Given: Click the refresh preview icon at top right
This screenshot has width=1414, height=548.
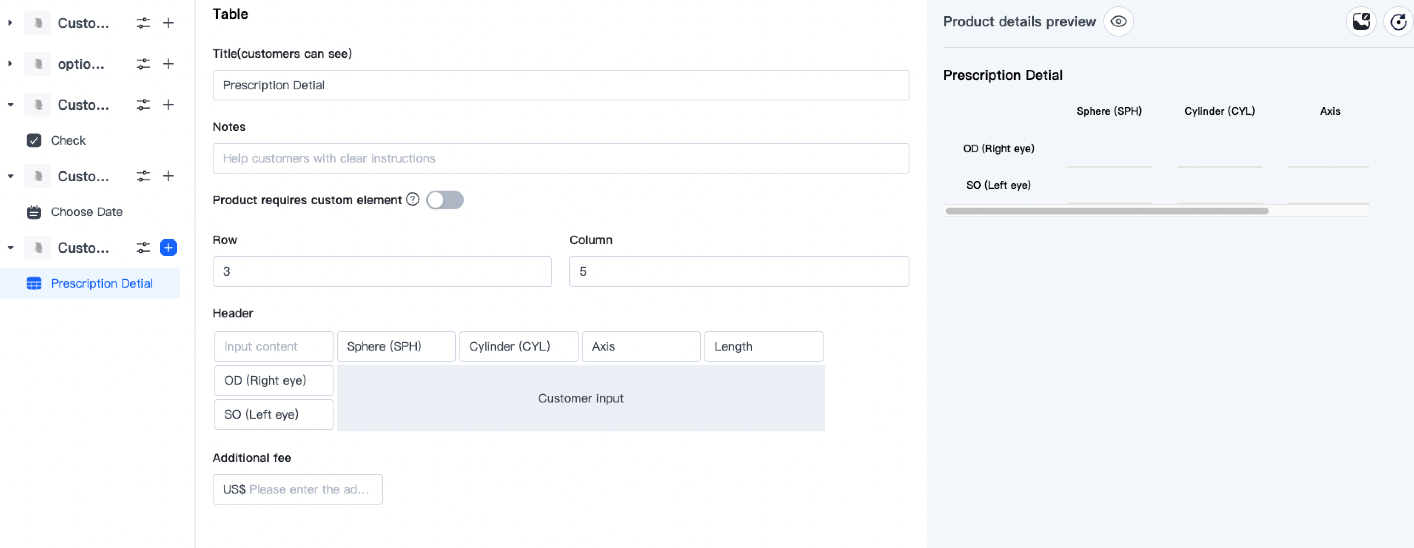Looking at the screenshot, I should pos(1397,22).
